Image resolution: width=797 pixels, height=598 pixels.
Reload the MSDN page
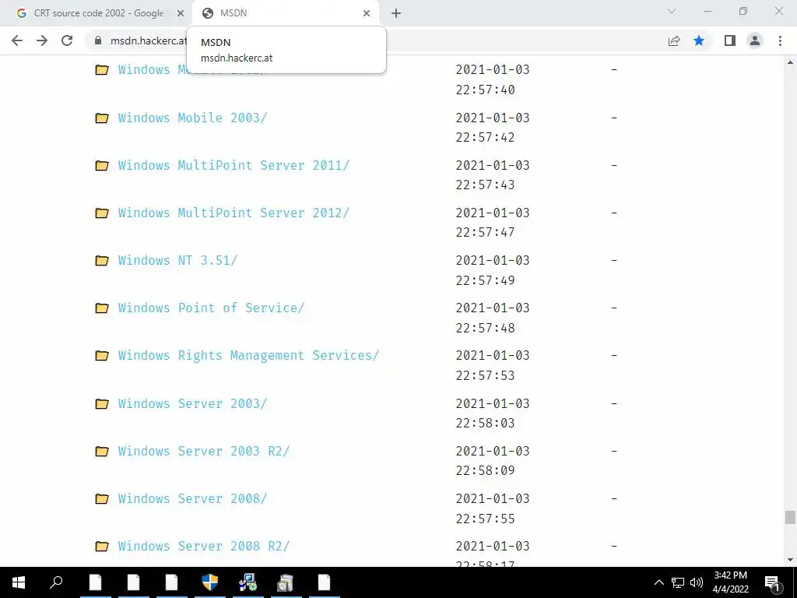pyautogui.click(x=67, y=40)
